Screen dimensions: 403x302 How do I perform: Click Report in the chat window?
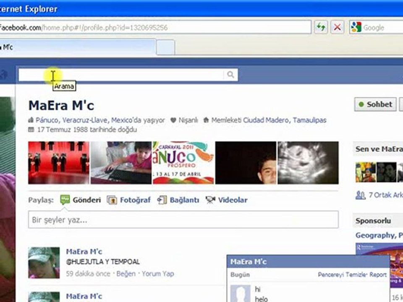click(x=378, y=274)
